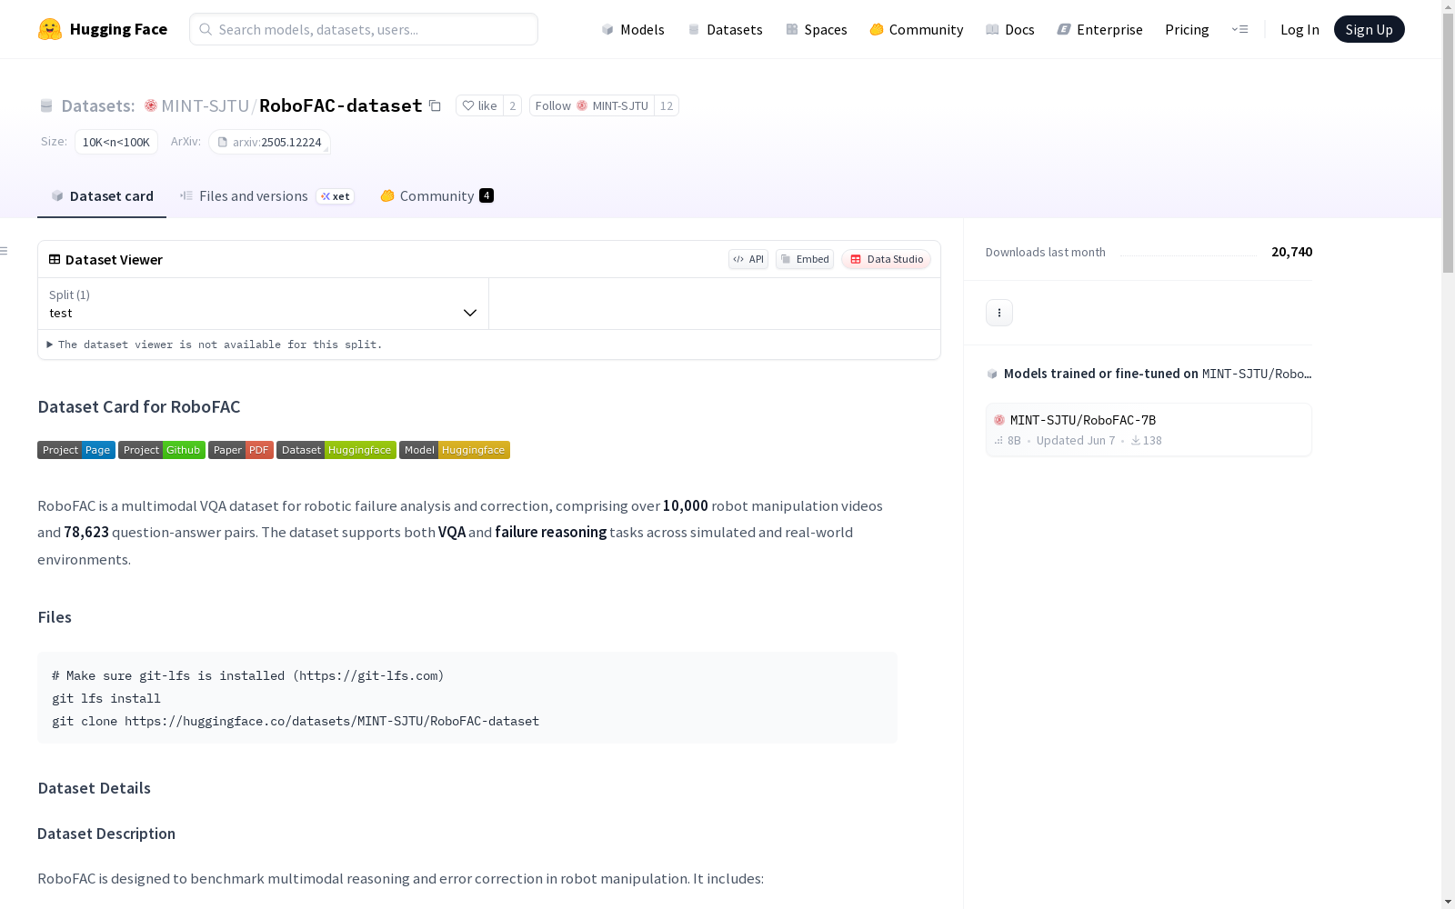Click the heart like button

(479, 105)
